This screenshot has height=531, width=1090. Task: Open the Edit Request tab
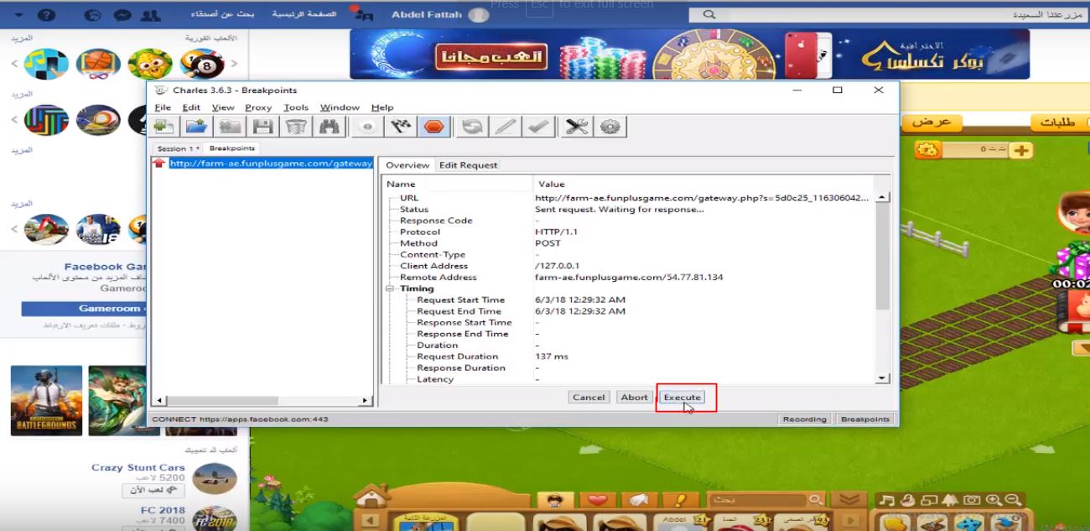point(468,165)
